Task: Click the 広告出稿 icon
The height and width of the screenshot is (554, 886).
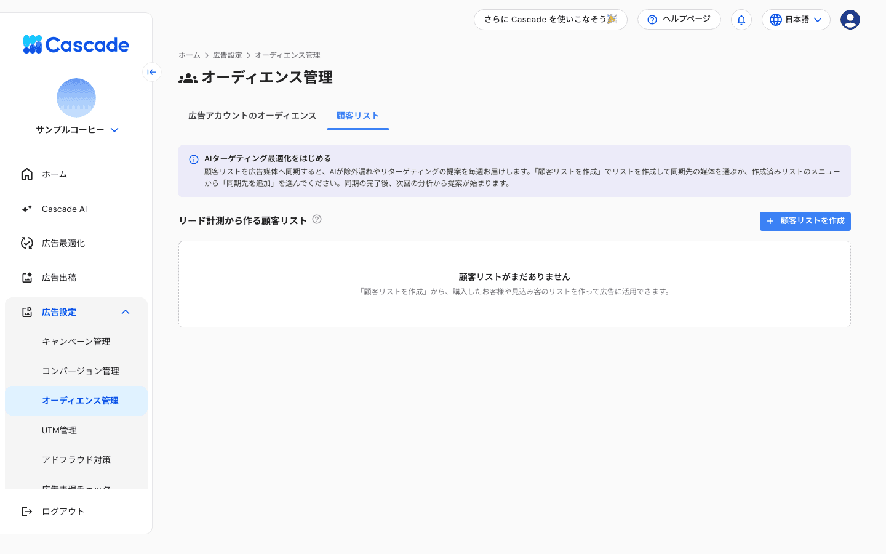Action: pyautogui.click(x=27, y=278)
